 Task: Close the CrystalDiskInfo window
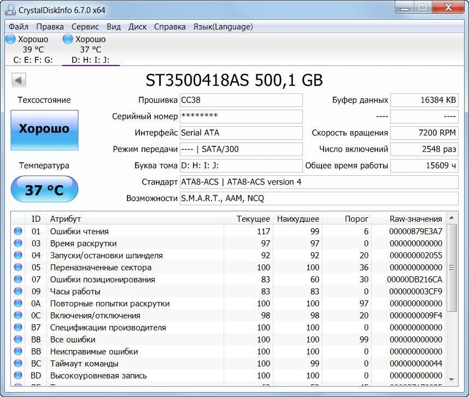pos(448,8)
